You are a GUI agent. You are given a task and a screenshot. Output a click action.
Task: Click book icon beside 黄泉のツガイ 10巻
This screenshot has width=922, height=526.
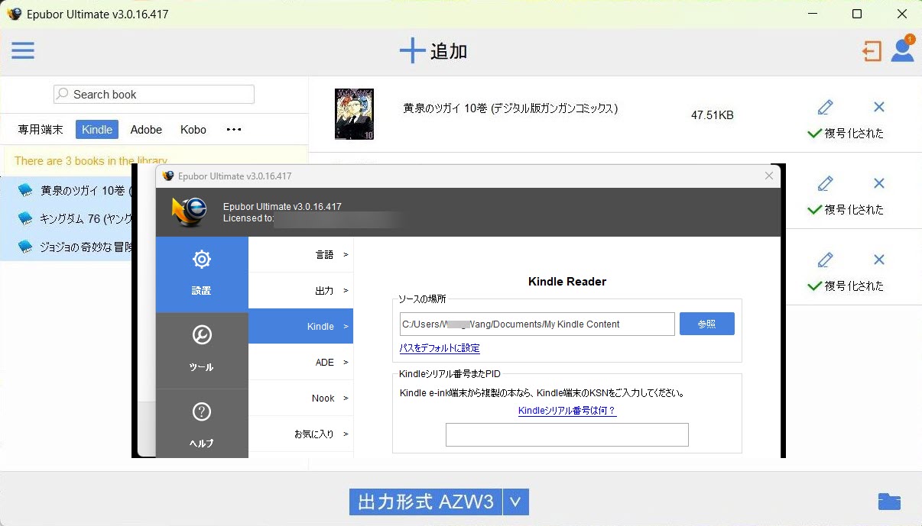25,189
